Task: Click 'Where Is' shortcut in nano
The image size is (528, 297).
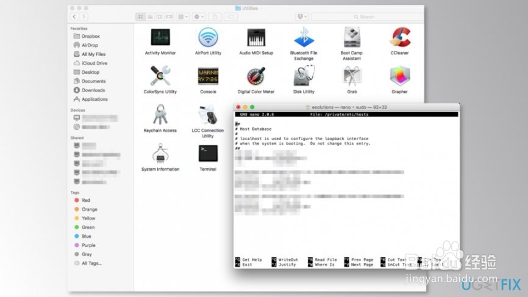Action: click(321, 265)
